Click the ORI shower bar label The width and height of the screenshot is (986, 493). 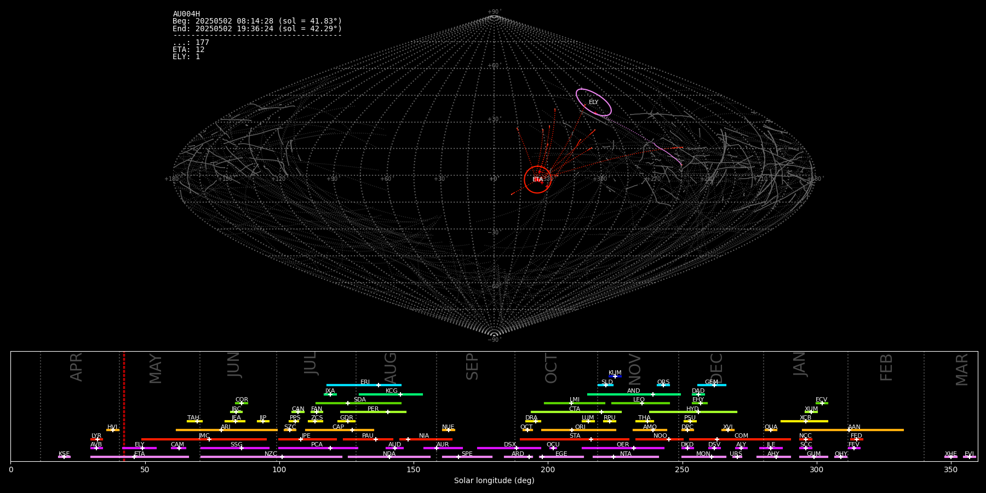(x=580, y=427)
